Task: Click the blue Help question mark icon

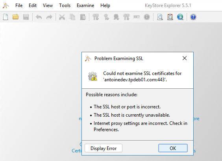Action: pyautogui.click(x=193, y=17)
